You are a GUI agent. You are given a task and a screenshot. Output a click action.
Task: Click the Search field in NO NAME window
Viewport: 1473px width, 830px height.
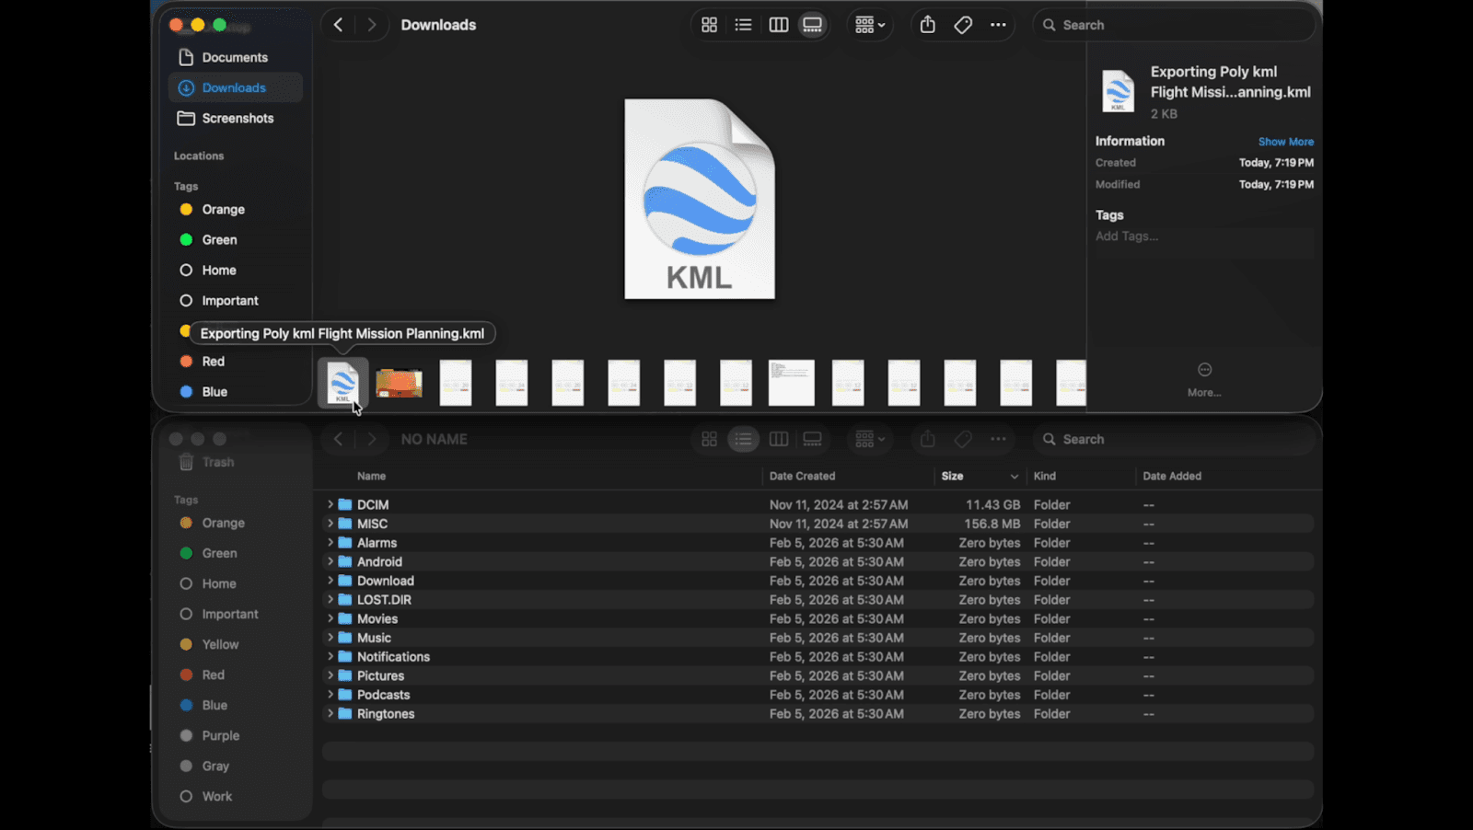pos(1175,439)
